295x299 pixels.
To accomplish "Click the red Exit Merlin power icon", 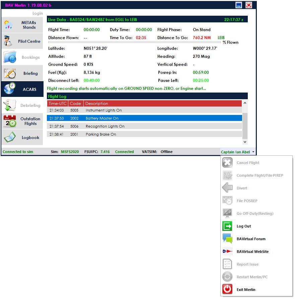I will pos(227,289).
